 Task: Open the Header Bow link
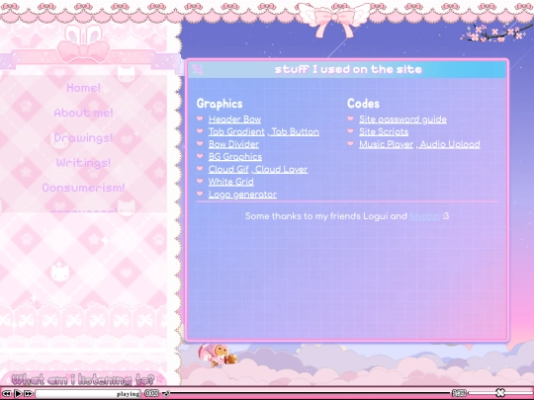point(234,120)
